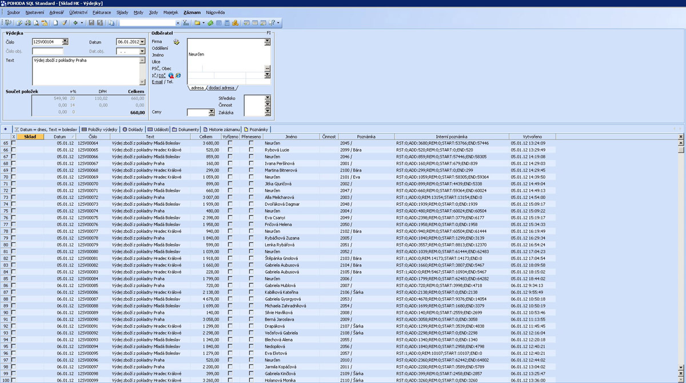
Task: Click the yellow folder toolbar icon
Action: [x=197, y=23]
